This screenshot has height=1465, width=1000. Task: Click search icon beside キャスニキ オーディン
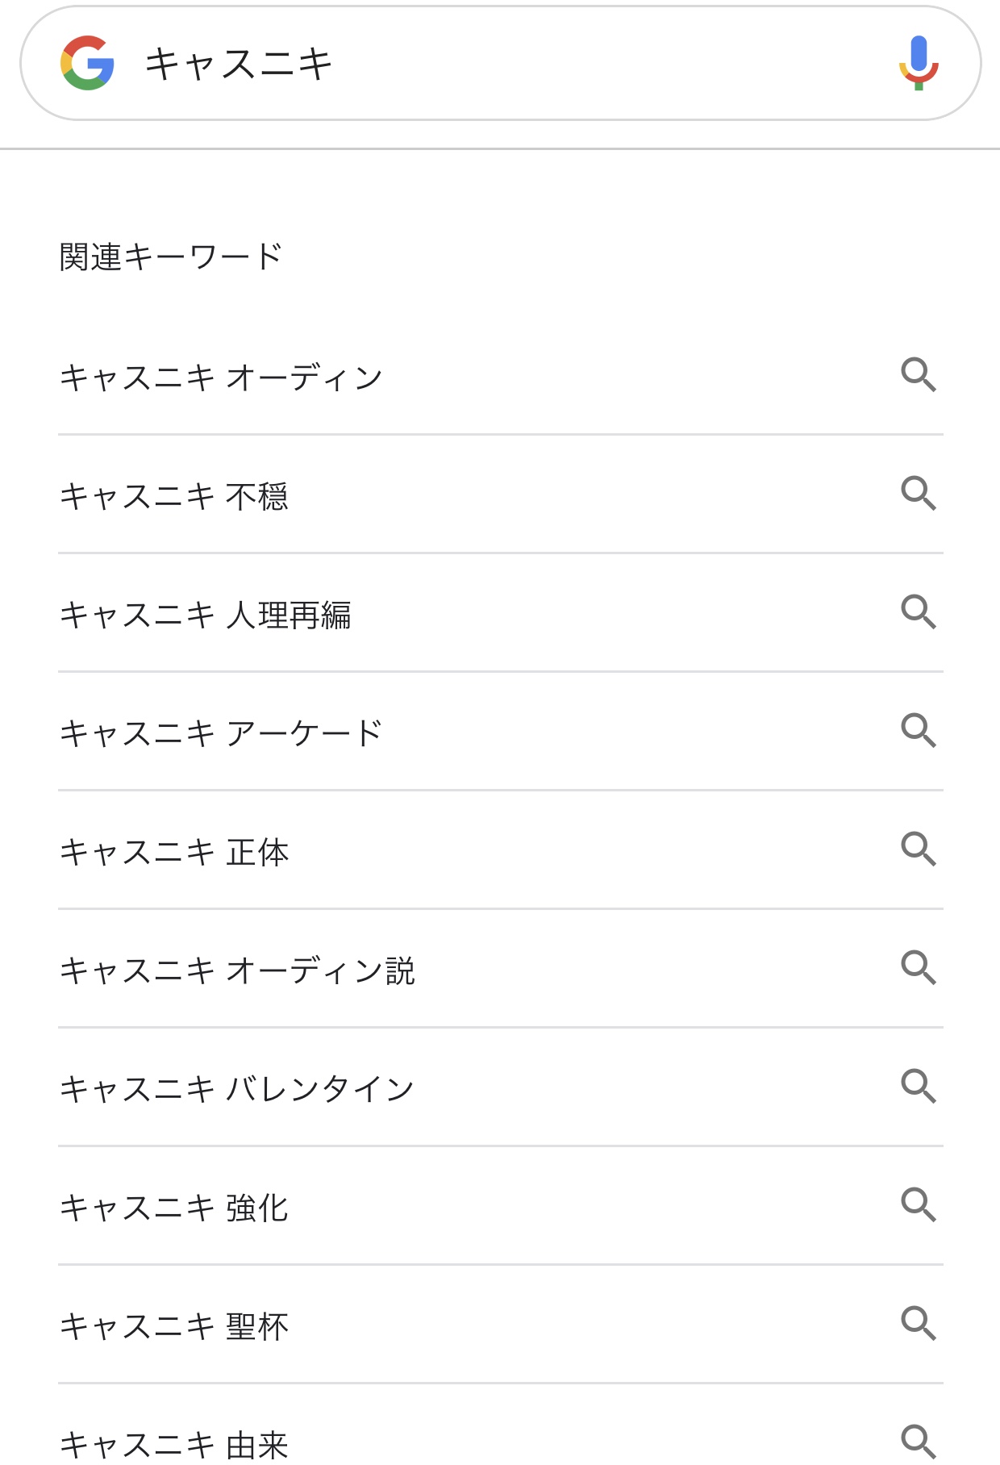click(919, 375)
